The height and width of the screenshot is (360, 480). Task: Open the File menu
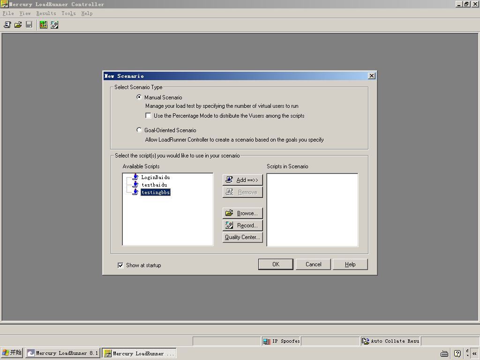[x=8, y=13]
